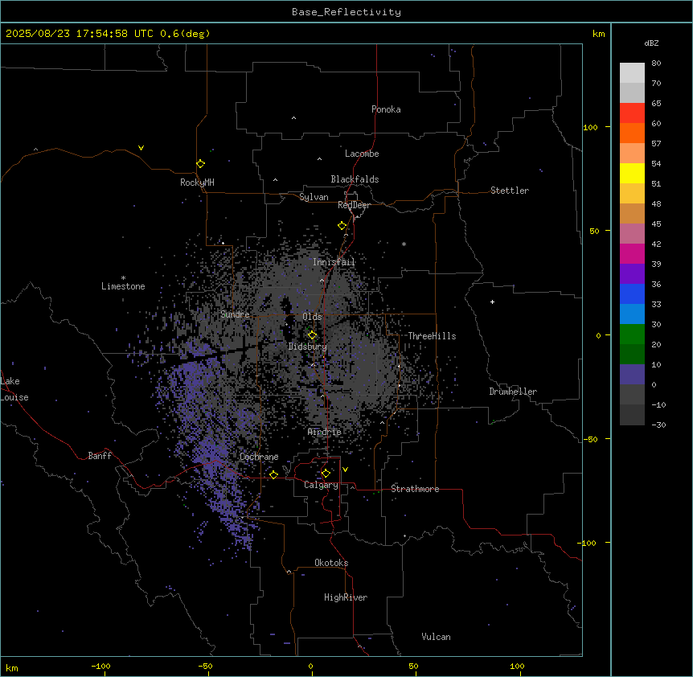The image size is (693, 677).
Task: Click the Didsbury city label
Action: coord(307,347)
